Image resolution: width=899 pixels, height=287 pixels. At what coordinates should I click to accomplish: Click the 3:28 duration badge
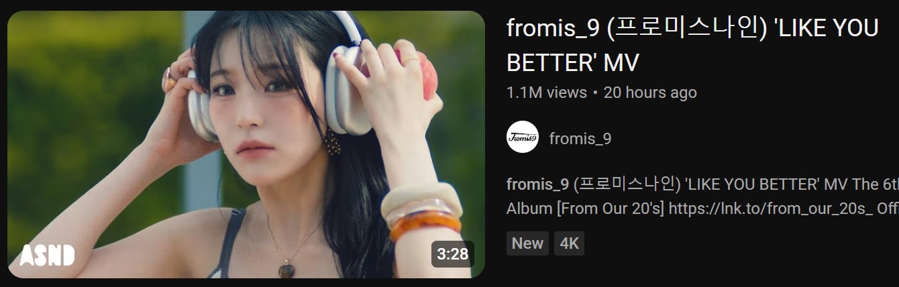pos(452,254)
